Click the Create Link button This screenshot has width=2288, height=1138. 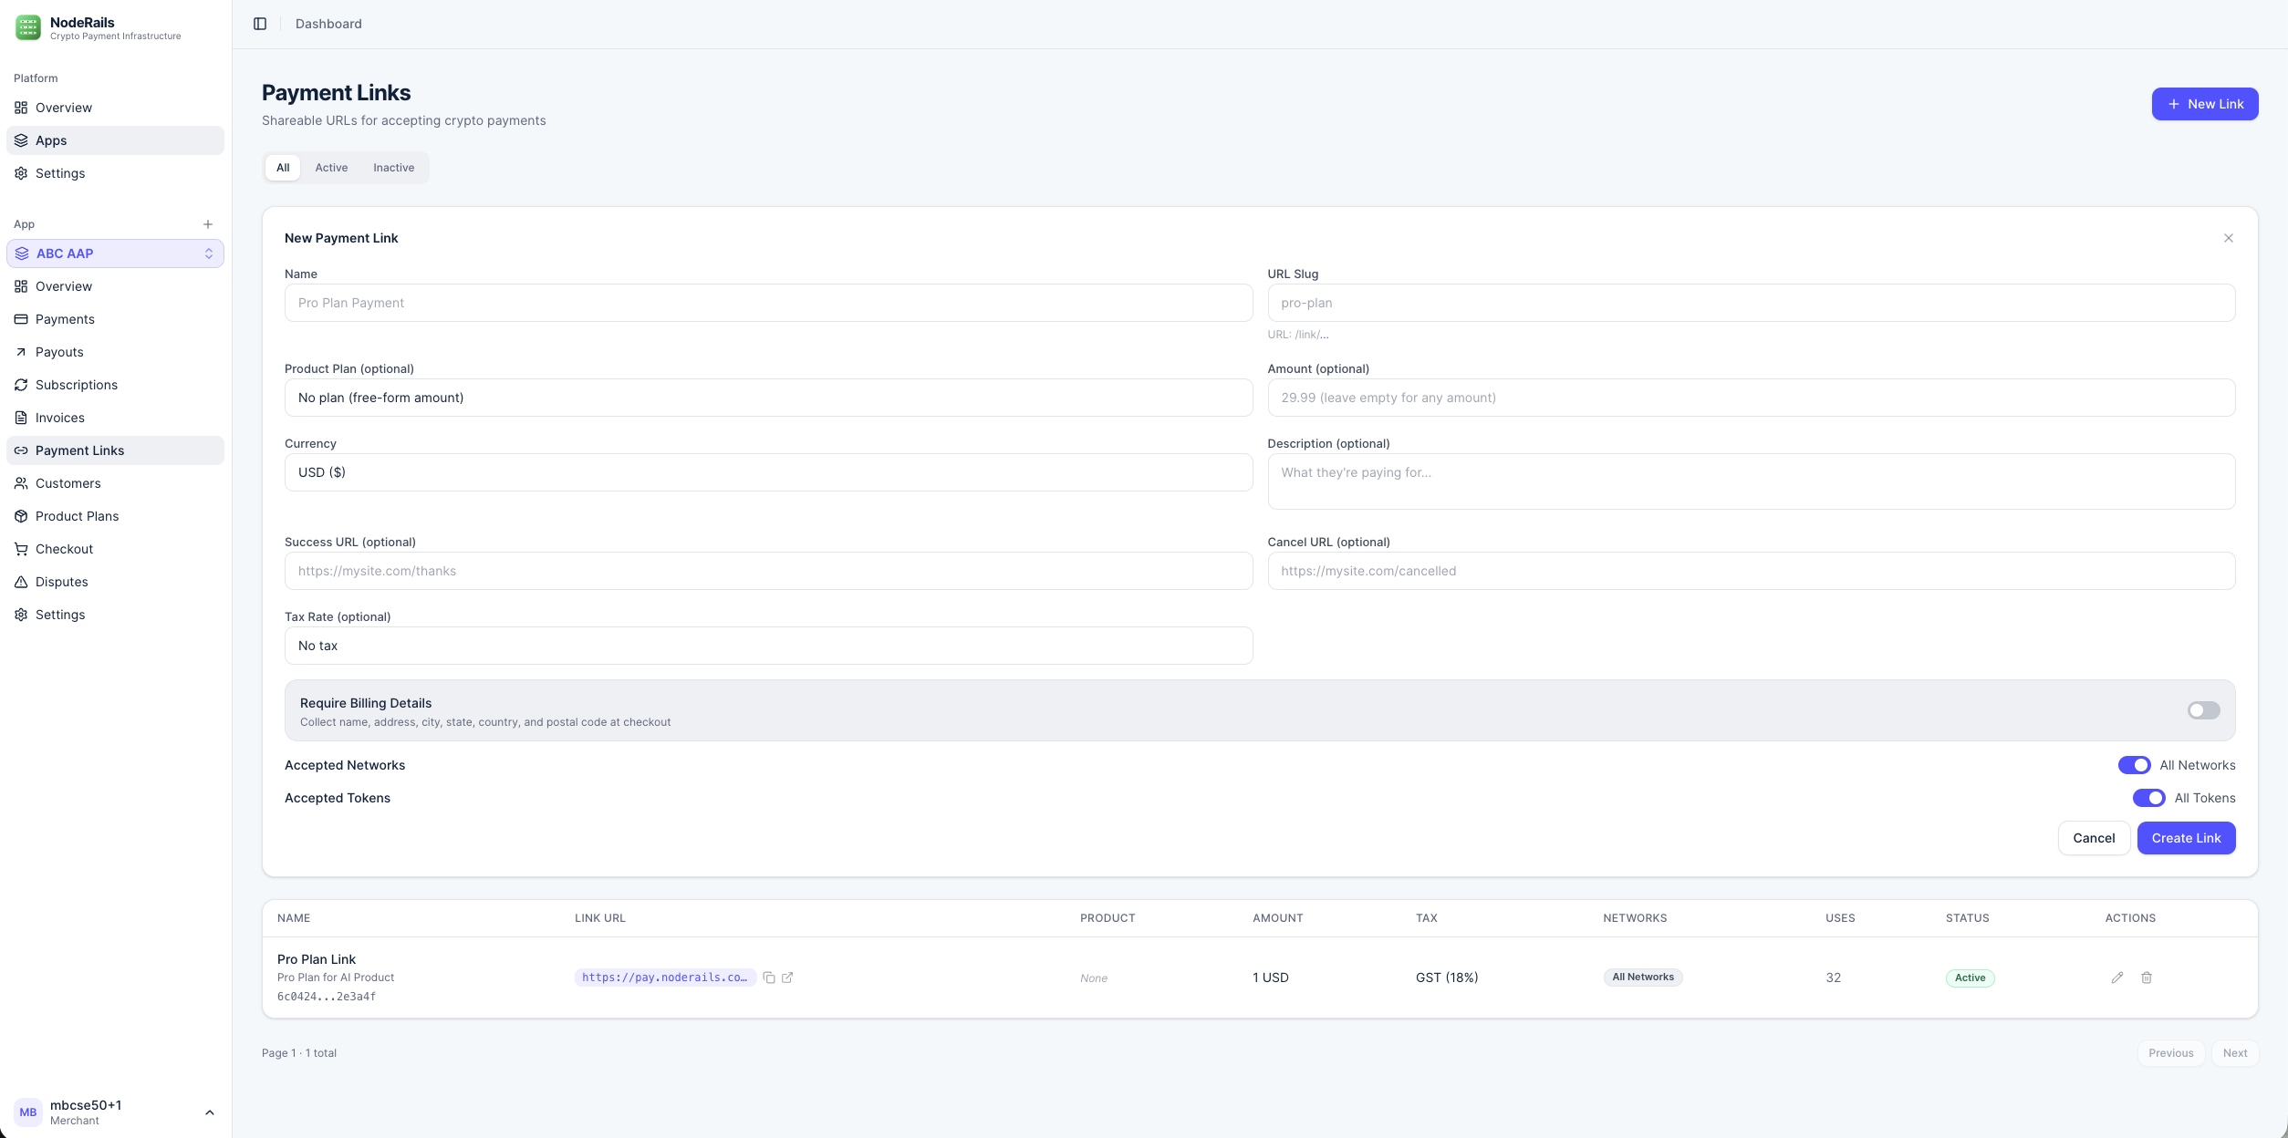click(2186, 838)
